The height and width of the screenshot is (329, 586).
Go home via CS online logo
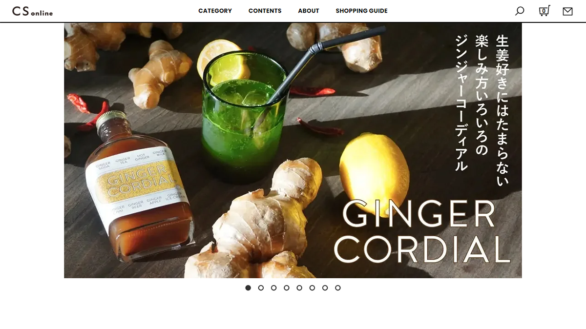32,11
